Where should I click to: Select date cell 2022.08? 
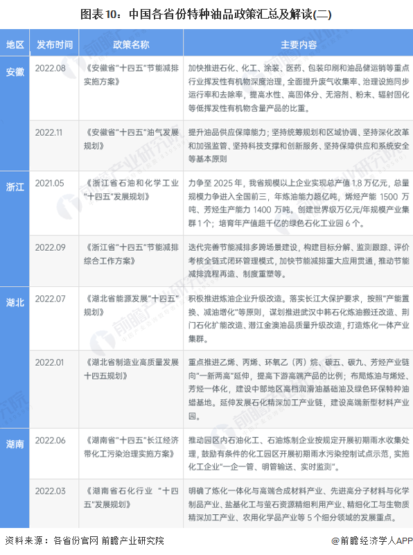51,68
